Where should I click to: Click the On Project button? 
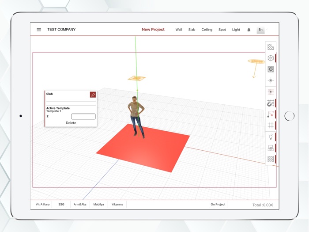(218, 205)
